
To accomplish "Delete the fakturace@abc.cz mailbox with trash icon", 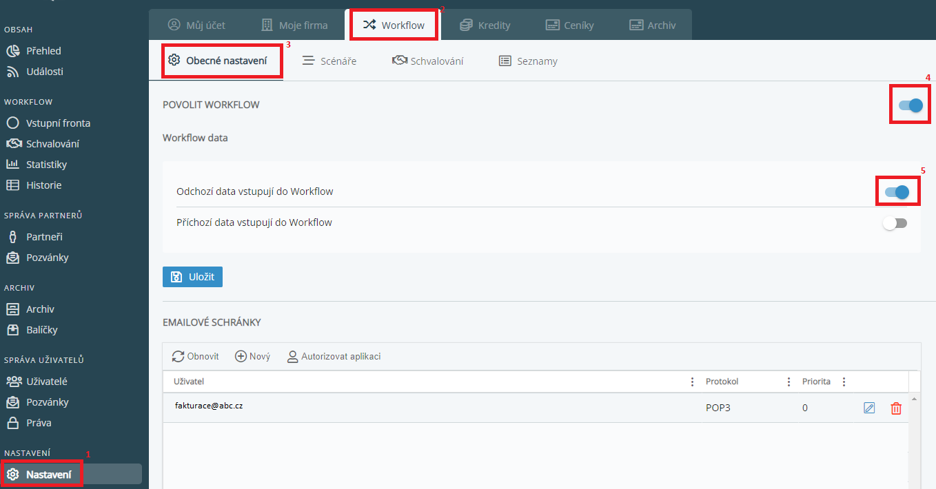I will (x=896, y=408).
